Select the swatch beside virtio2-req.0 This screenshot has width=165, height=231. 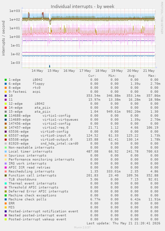coord(6,128)
